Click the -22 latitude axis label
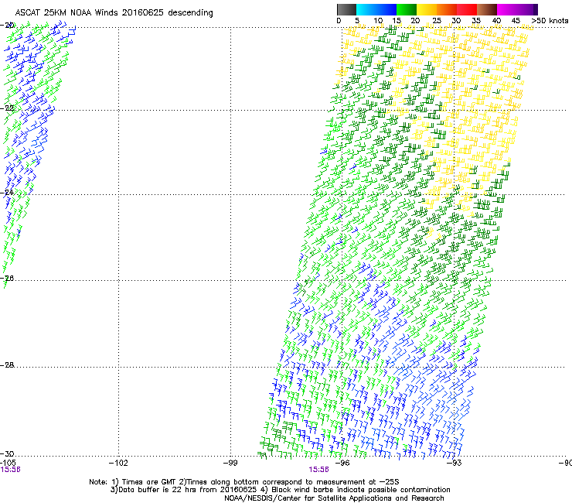Screen dimensions: 572x503 tap(7, 108)
